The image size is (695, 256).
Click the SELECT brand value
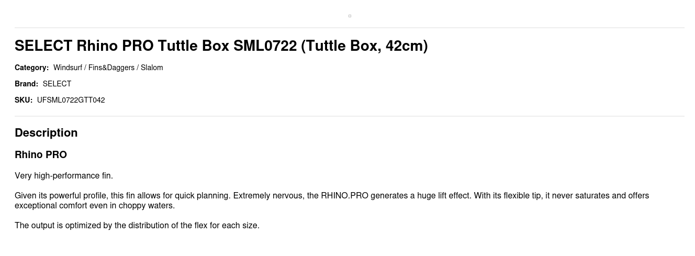pyautogui.click(x=57, y=84)
